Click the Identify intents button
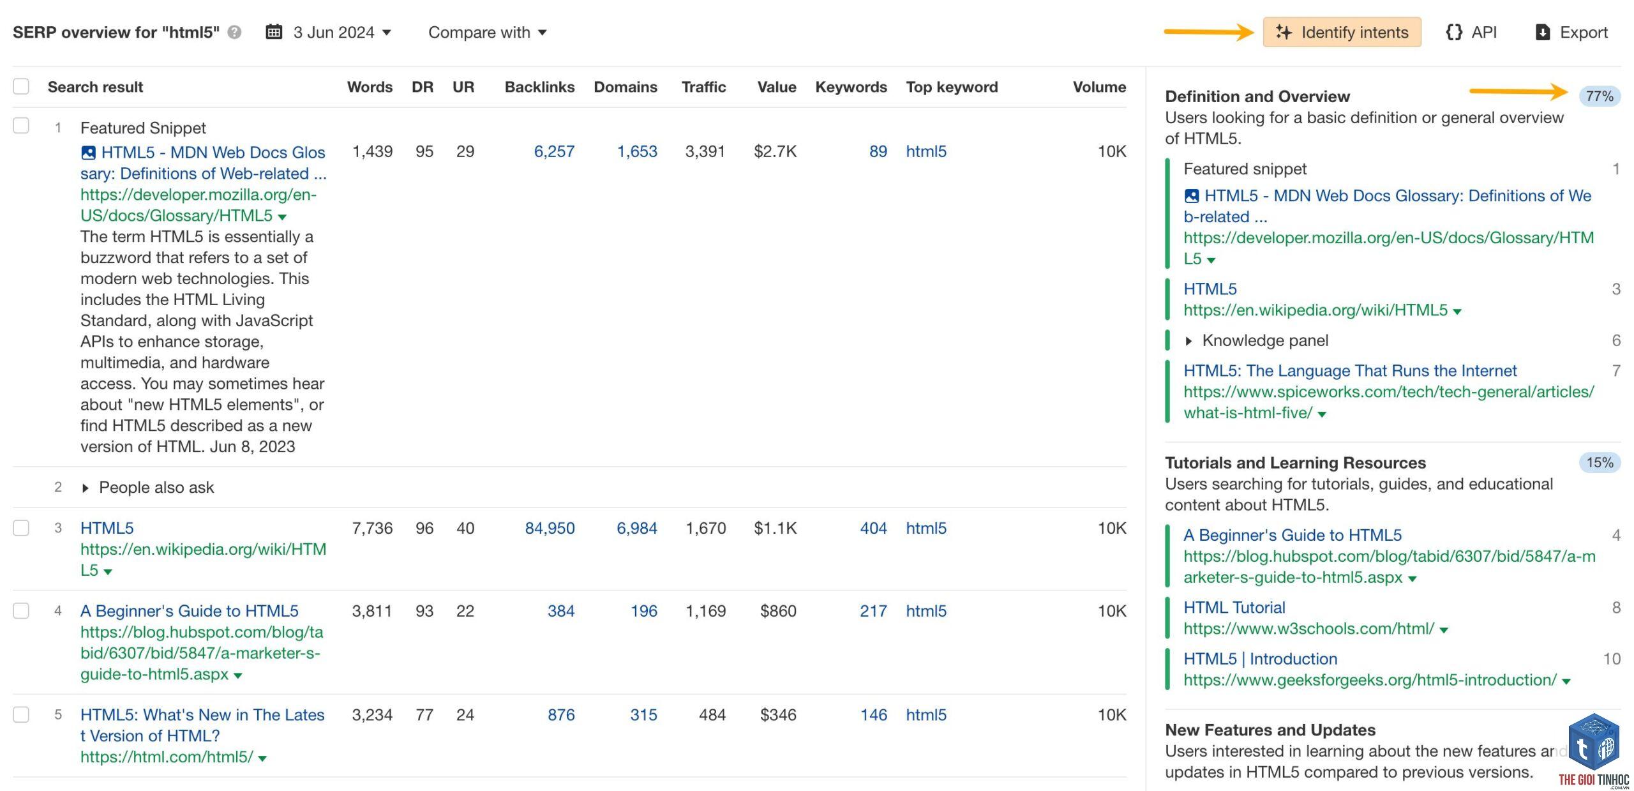Image resolution: width=1634 pixels, height=791 pixels. pyautogui.click(x=1342, y=32)
